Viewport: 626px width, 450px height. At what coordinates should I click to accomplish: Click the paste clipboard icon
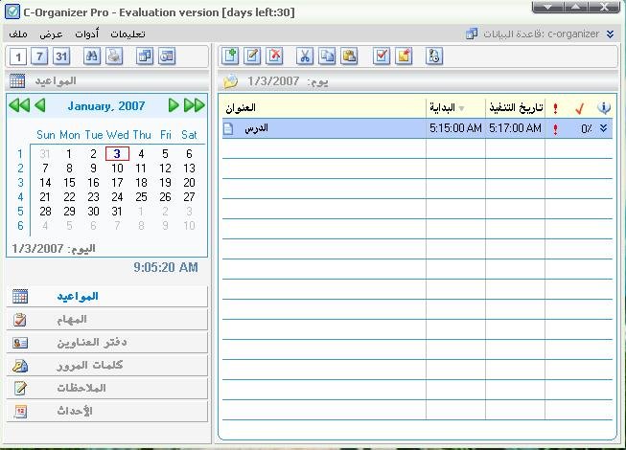[349, 56]
